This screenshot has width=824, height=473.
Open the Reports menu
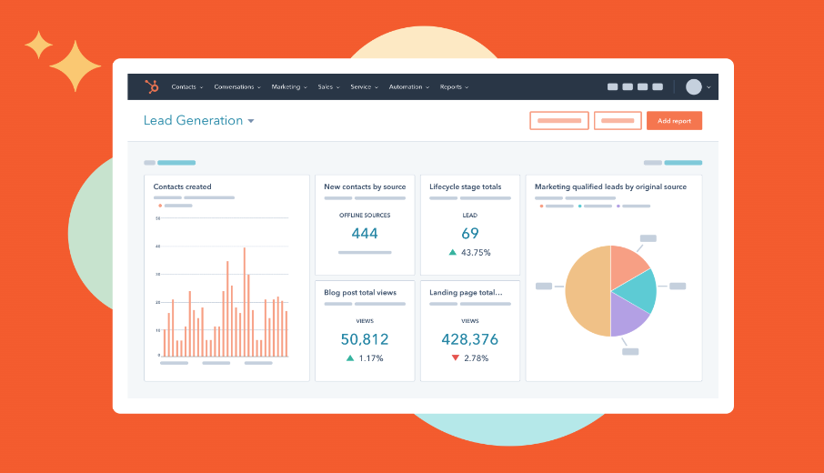point(454,87)
